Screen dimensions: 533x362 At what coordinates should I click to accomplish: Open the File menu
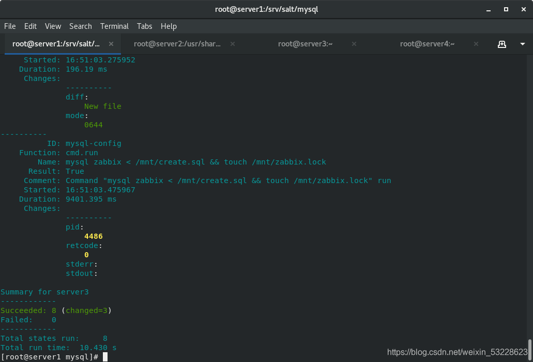pyautogui.click(x=10, y=26)
